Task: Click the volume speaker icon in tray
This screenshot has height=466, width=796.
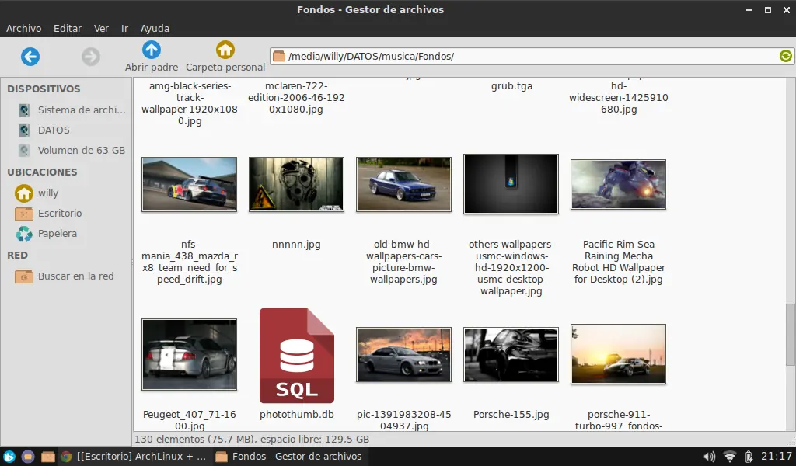Action: pos(709,457)
